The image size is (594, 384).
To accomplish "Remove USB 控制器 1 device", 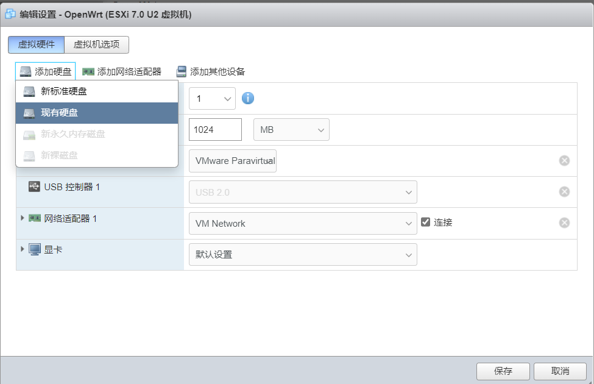I will pos(564,192).
